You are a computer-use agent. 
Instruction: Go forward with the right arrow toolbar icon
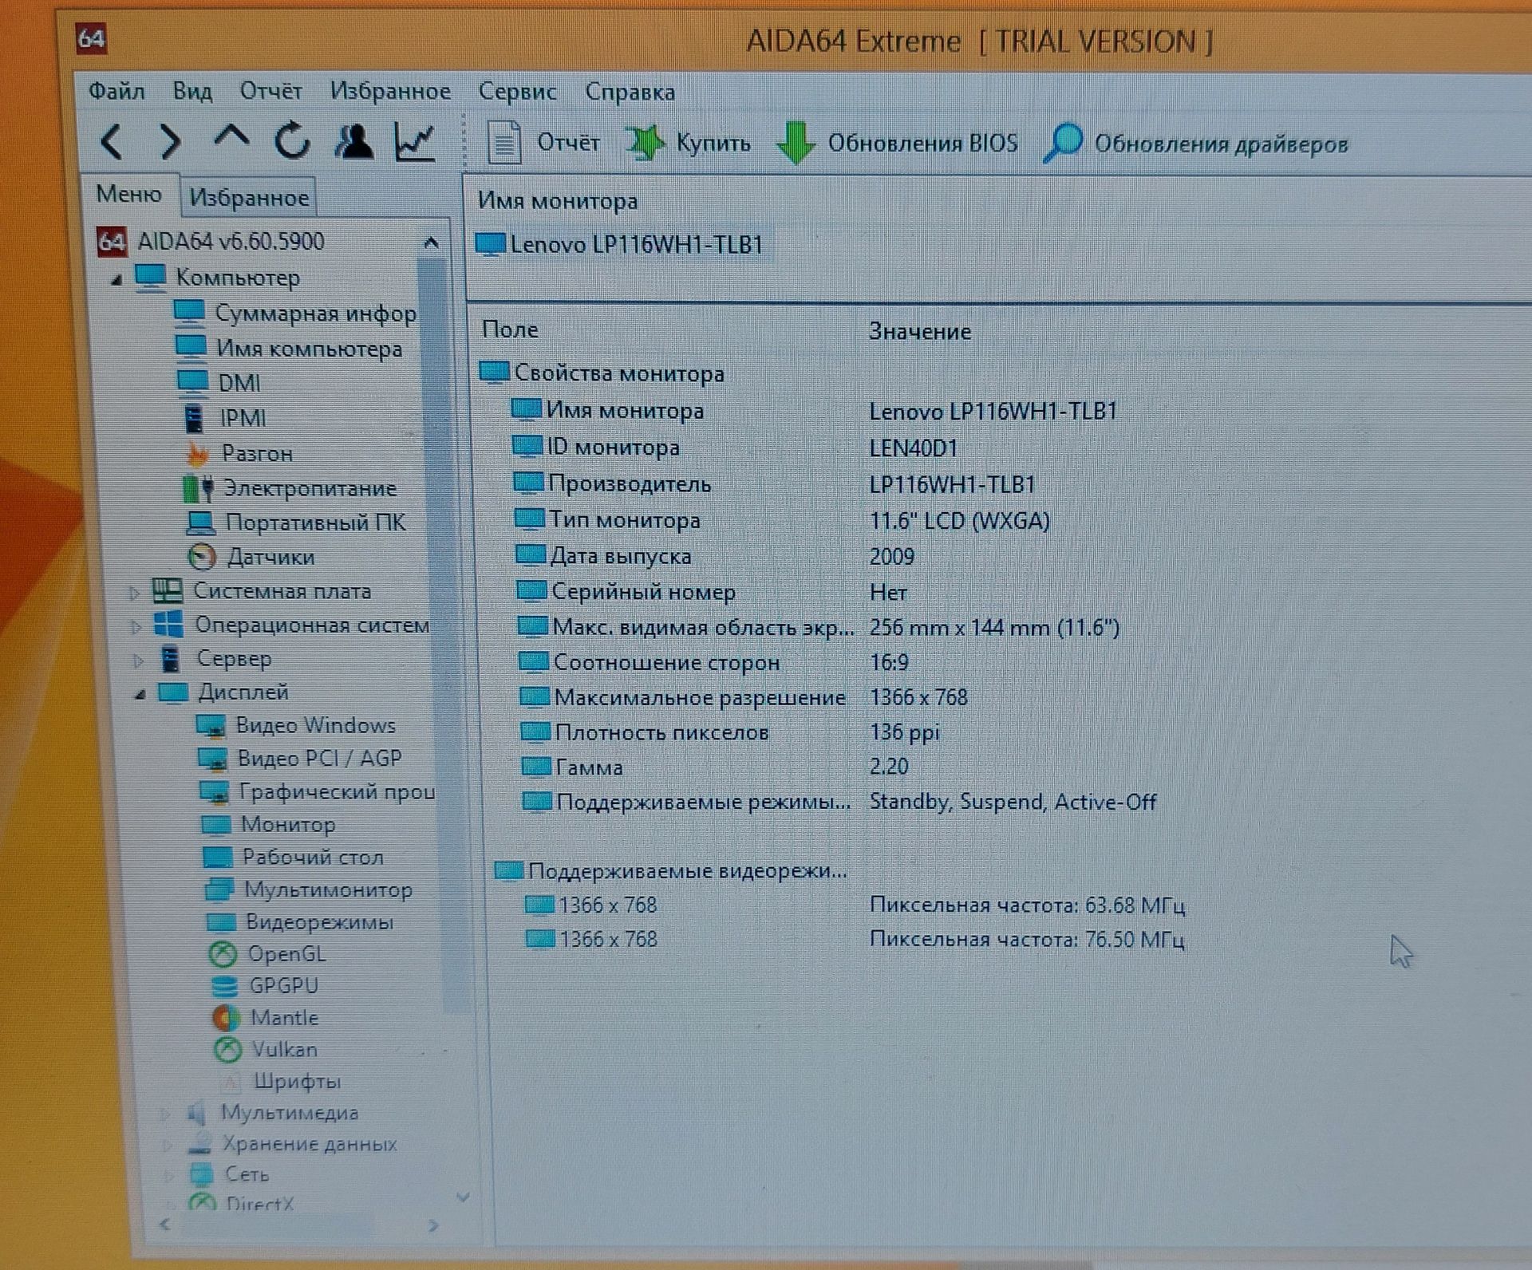point(170,142)
